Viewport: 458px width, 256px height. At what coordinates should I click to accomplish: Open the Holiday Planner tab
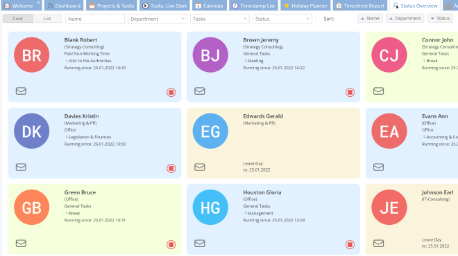coord(305,6)
